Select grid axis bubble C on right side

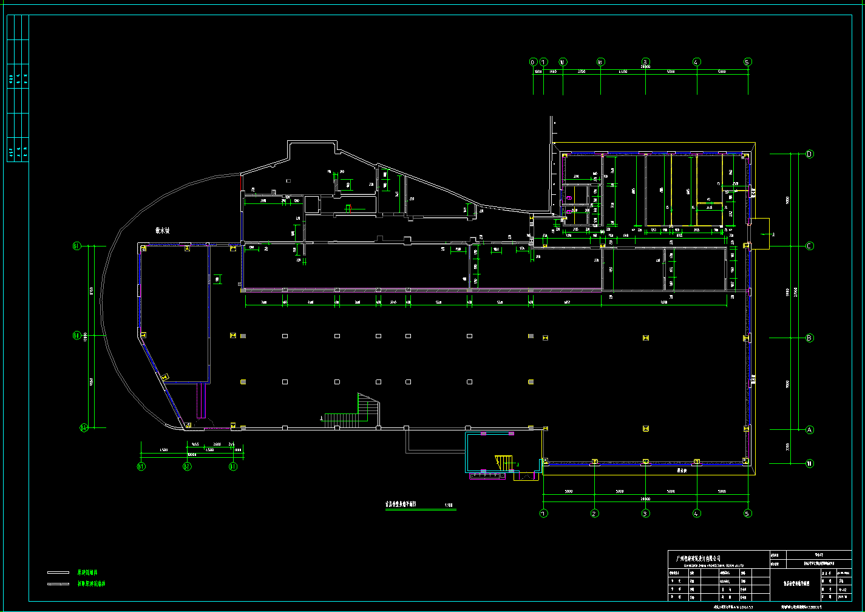809,246
